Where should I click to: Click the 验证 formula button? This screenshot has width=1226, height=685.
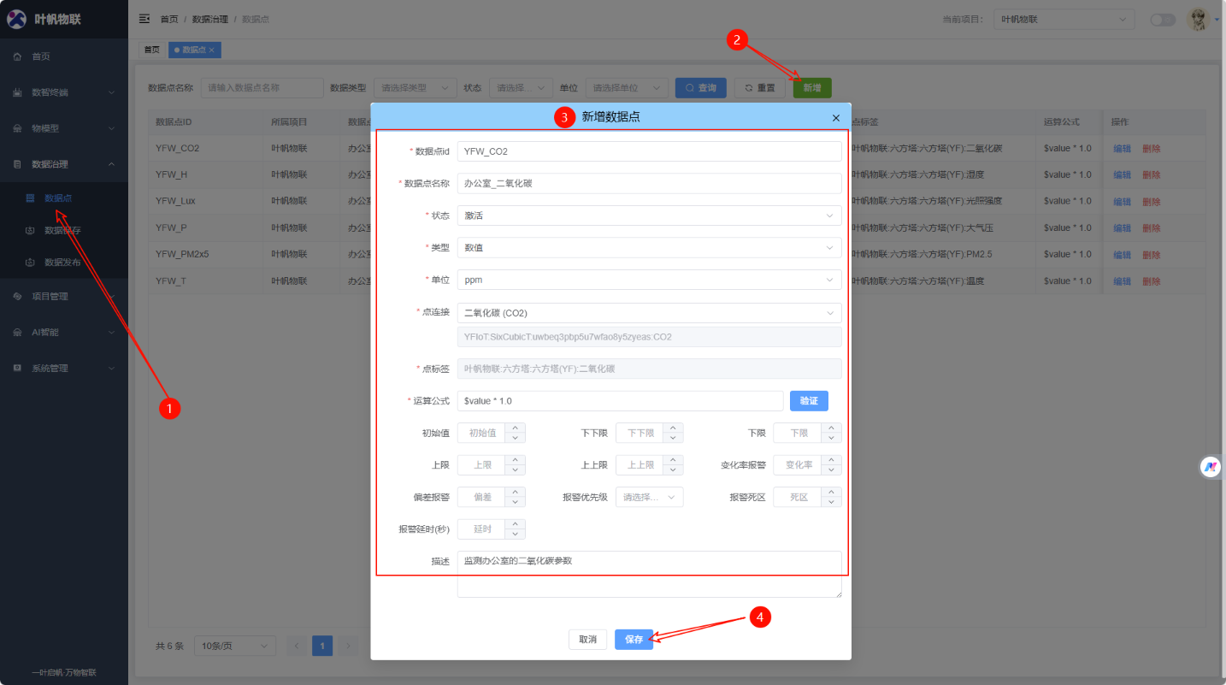[x=808, y=401]
